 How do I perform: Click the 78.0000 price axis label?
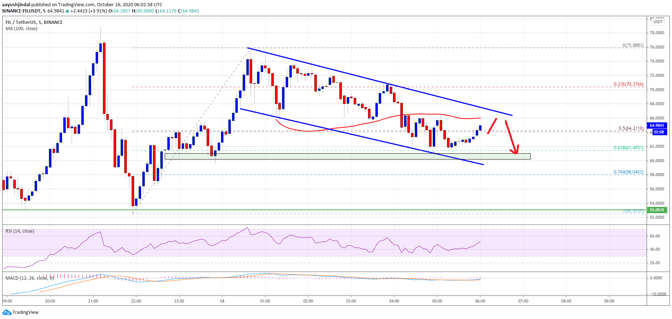tap(657, 33)
